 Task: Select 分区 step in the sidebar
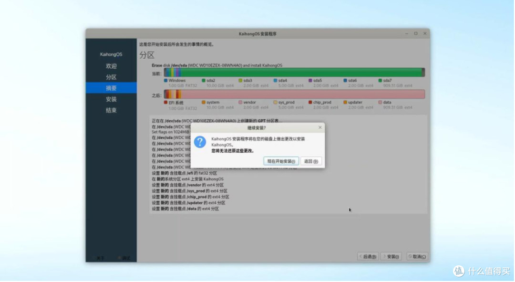111,77
